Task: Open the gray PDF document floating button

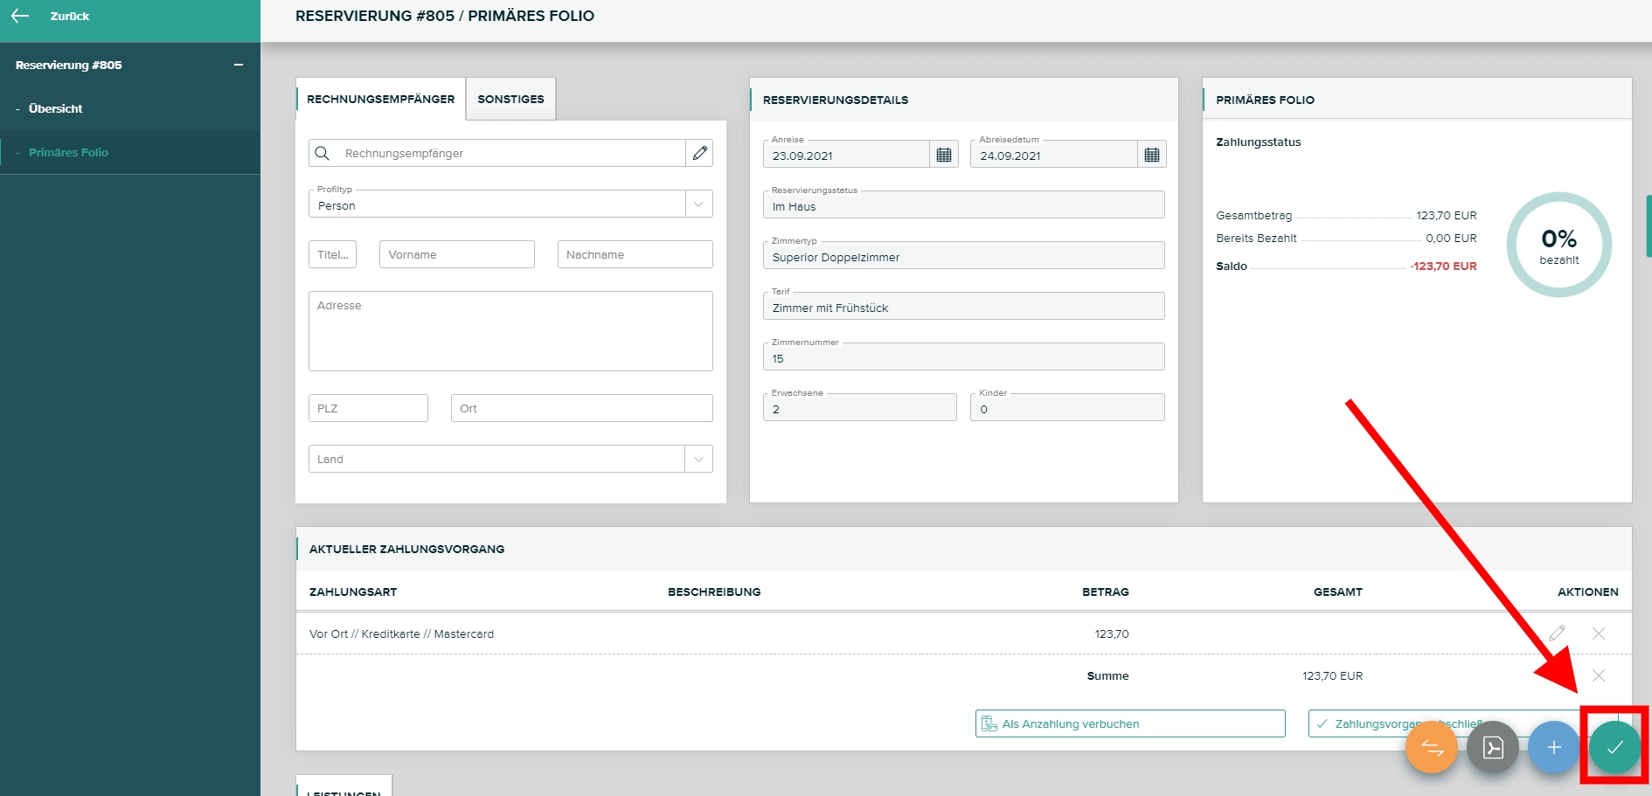Action: coord(1492,748)
